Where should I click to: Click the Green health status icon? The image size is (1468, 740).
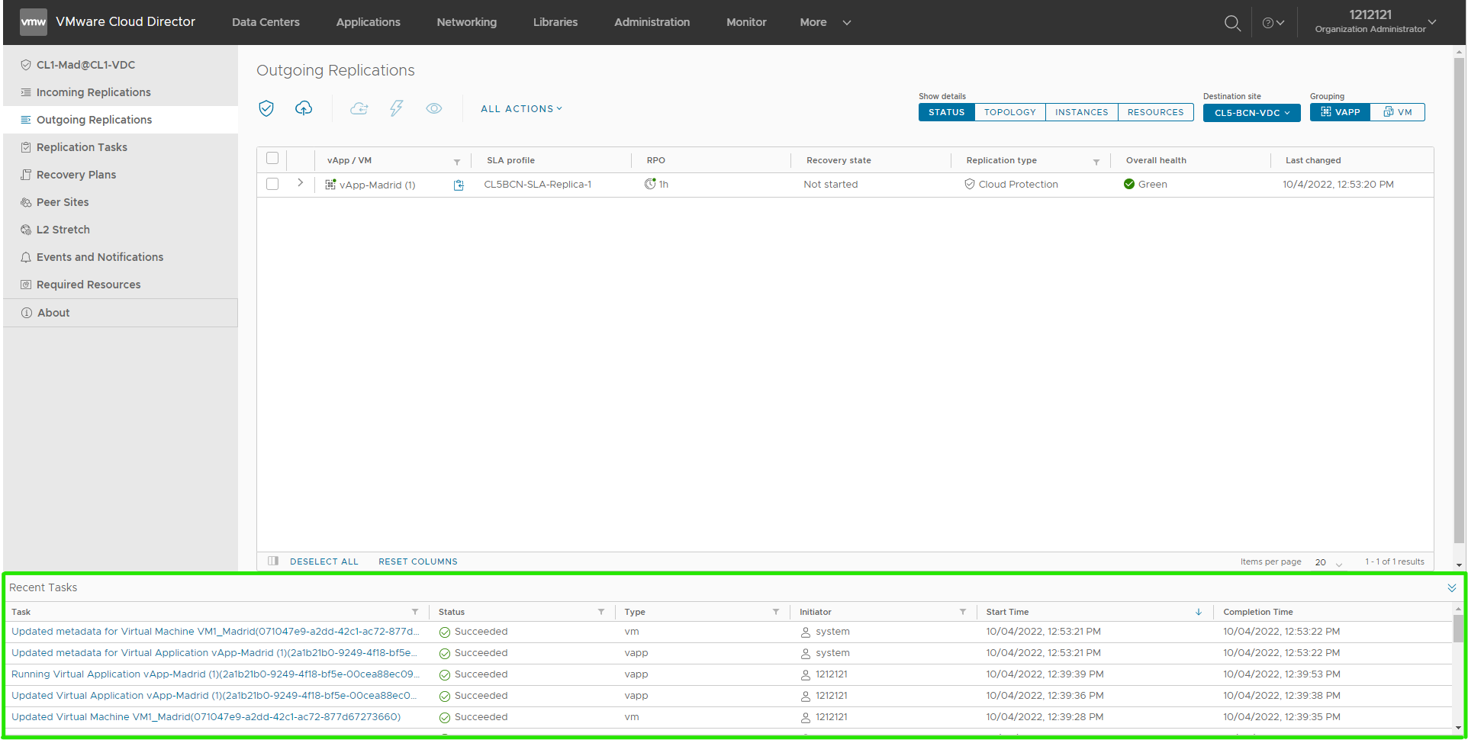click(1129, 184)
